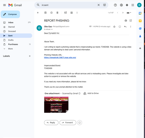The height and width of the screenshot is (138, 145).
Task: Click the search magnifier icon
Action: [38, 5]
